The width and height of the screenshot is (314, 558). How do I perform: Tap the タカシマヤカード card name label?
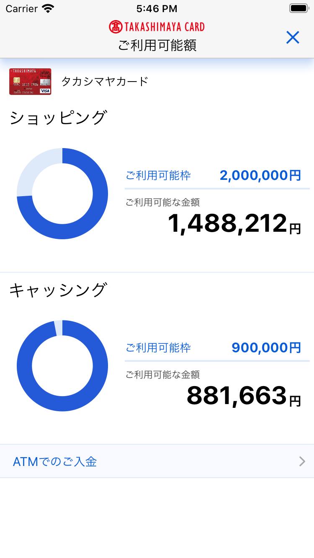click(x=105, y=81)
